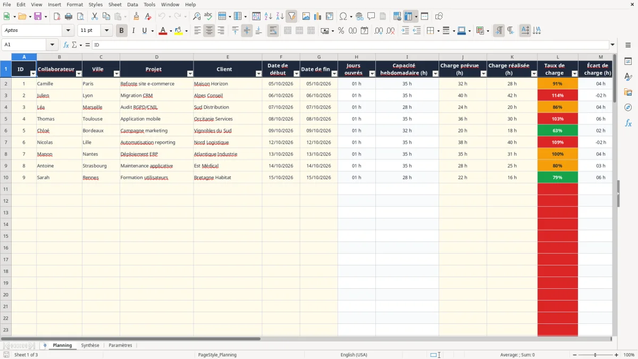638x359 pixels.
Task: Activate the Clone Formatting paintbrush
Action: click(x=137, y=16)
